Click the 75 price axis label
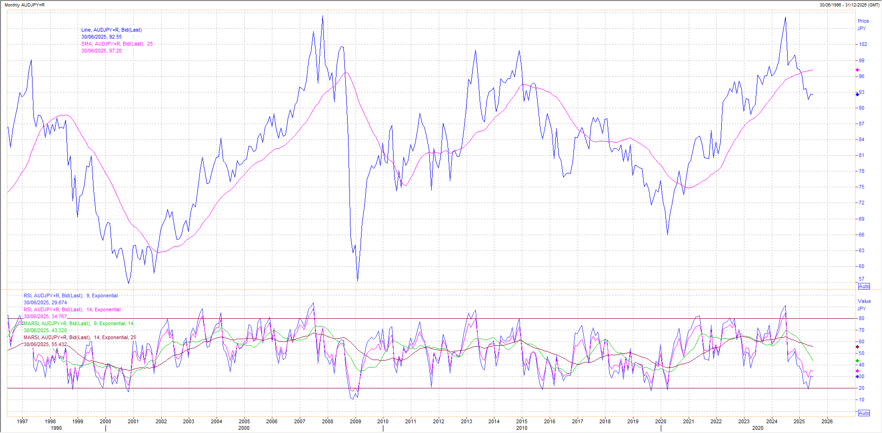This screenshot has height=433, width=882. coord(862,187)
